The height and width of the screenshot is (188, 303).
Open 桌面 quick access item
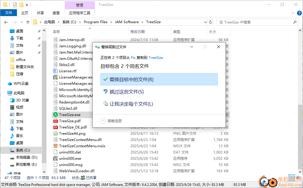(x=19, y=31)
